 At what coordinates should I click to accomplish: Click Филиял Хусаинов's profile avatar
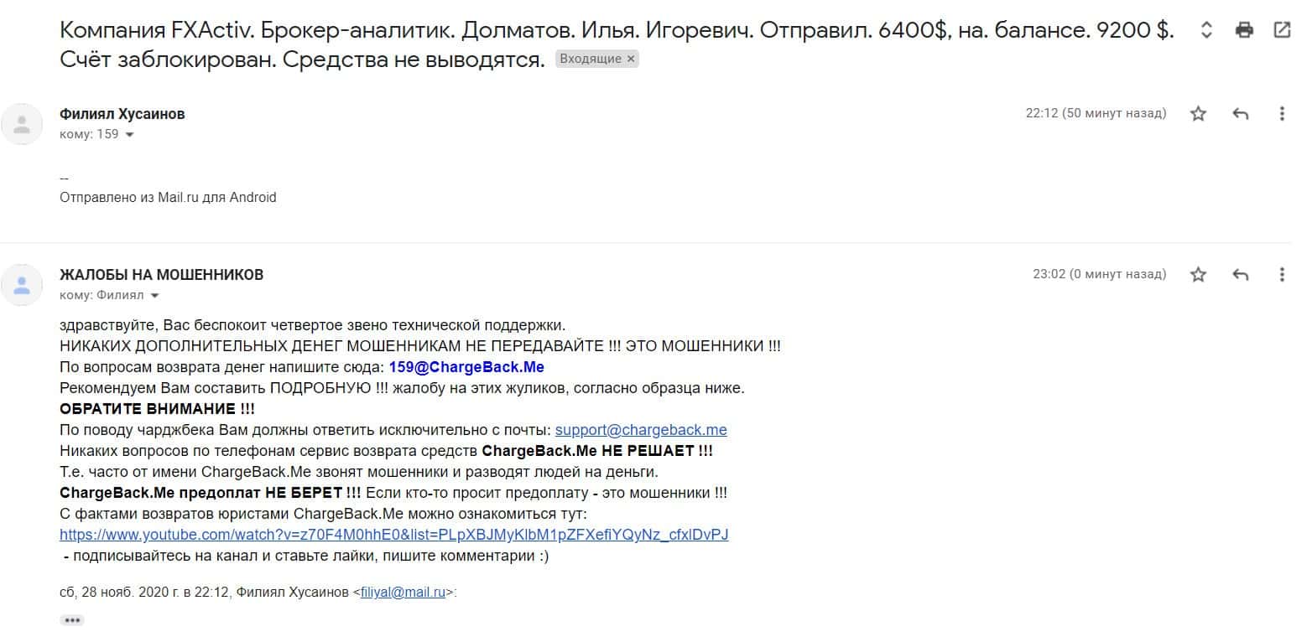(x=23, y=124)
